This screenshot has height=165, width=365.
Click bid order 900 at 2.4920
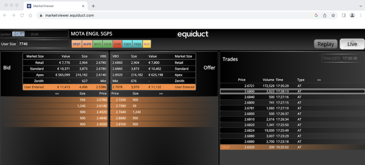tap(54, 112)
